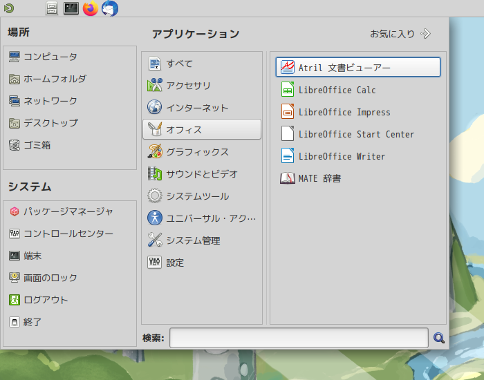This screenshot has width=484, height=380.
Task: Click 画面のロック to lock screen
Action: [x=70, y=278]
